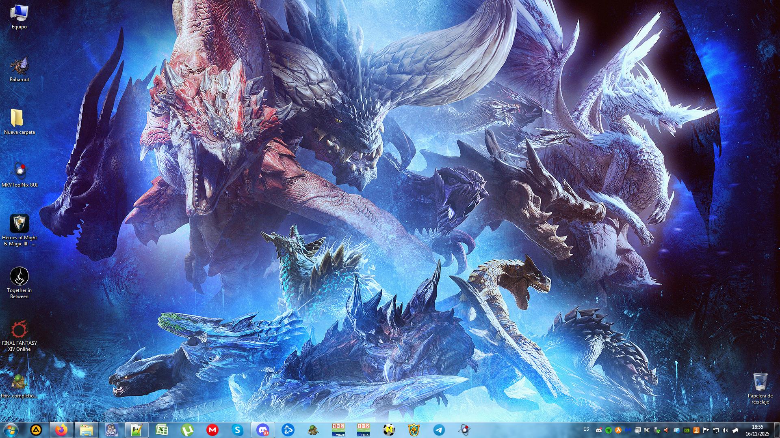Launch Skype from the taskbar
The image size is (780, 438).
[x=237, y=429]
